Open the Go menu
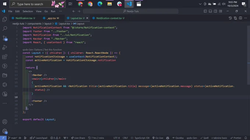250x140 pixels. 46,11
